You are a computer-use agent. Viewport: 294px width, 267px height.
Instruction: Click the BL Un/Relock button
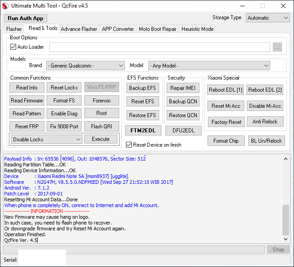click(x=266, y=141)
